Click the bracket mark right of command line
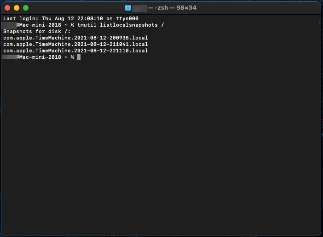 pos(319,25)
